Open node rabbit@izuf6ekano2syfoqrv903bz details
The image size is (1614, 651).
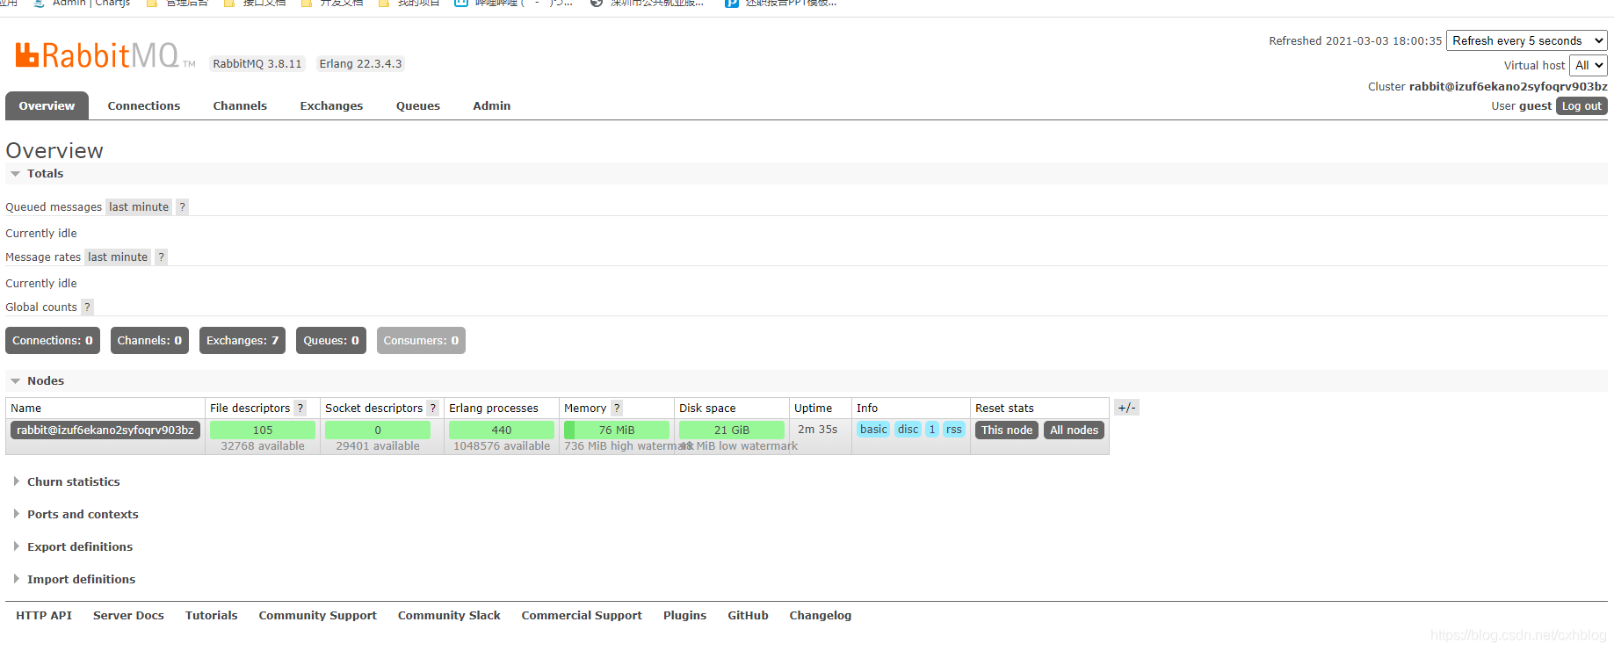(x=105, y=430)
